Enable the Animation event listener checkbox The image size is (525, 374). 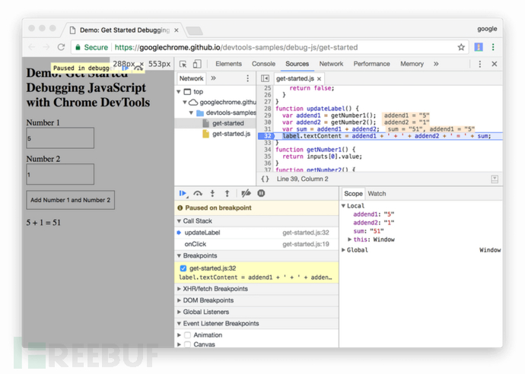tap(187, 335)
